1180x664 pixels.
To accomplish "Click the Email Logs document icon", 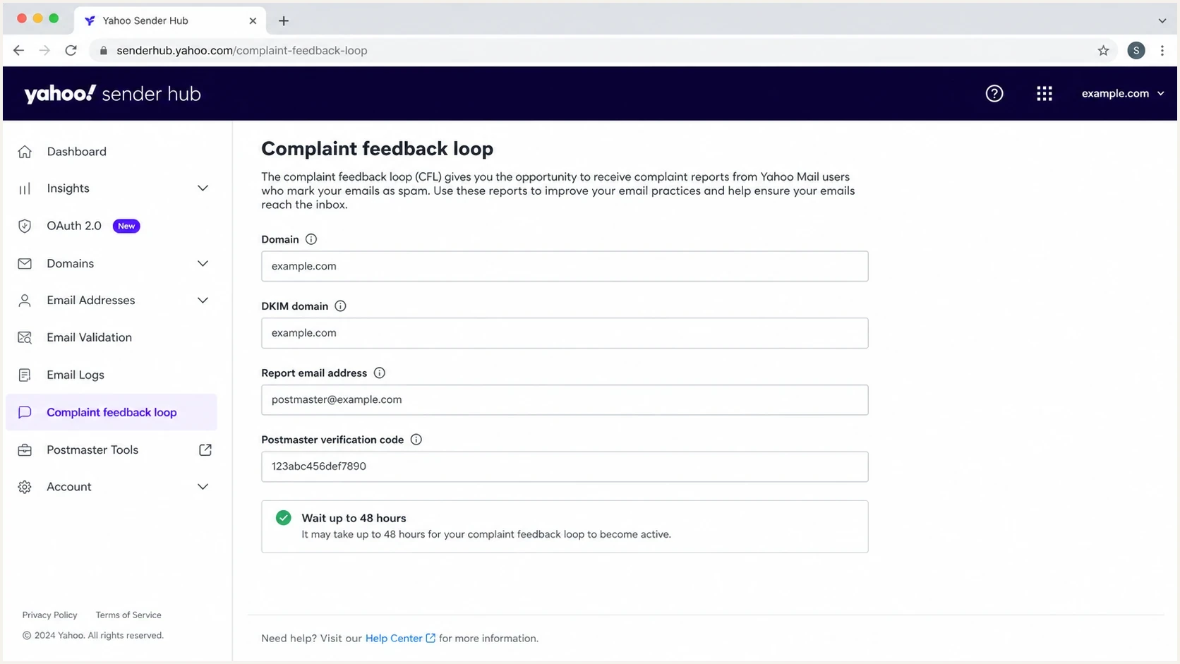I will click(25, 375).
